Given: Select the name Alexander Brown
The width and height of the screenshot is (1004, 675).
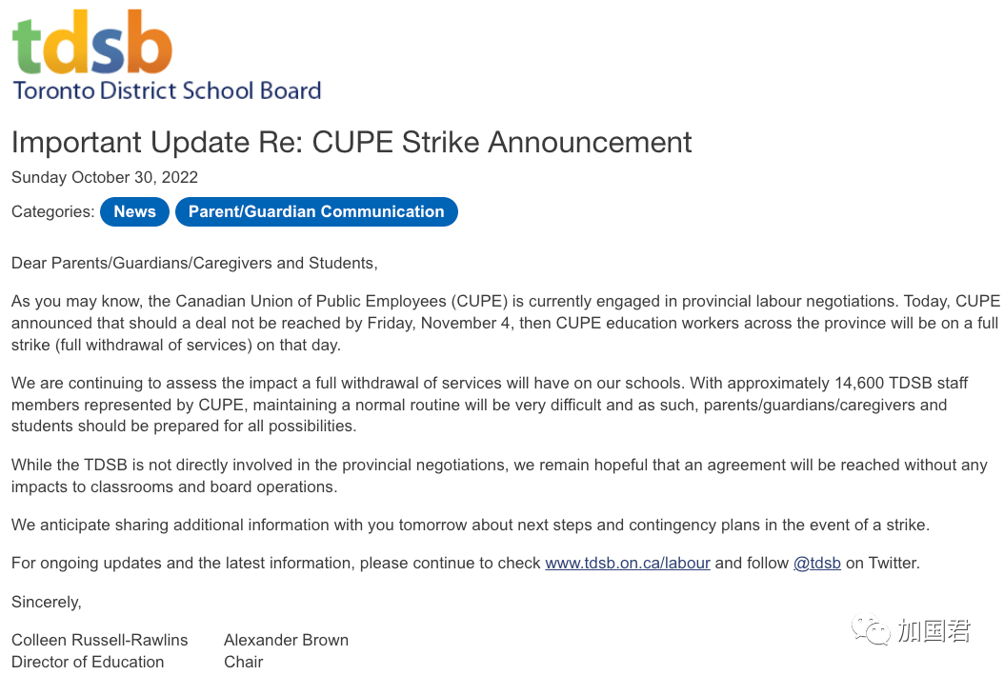Looking at the screenshot, I should 286,640.
